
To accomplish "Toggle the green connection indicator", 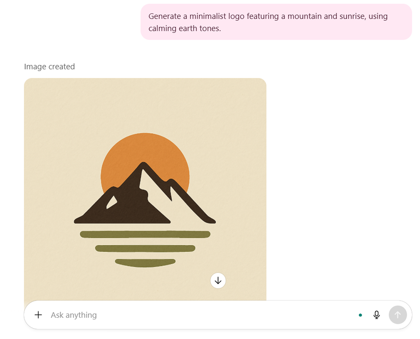I will 360,315.
